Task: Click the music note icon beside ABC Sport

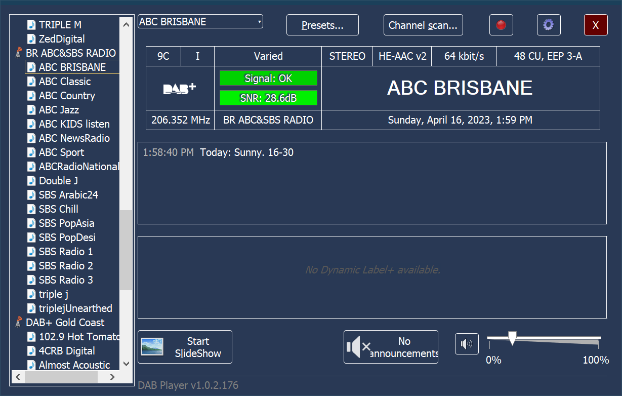Action: [x=32, y=152]
